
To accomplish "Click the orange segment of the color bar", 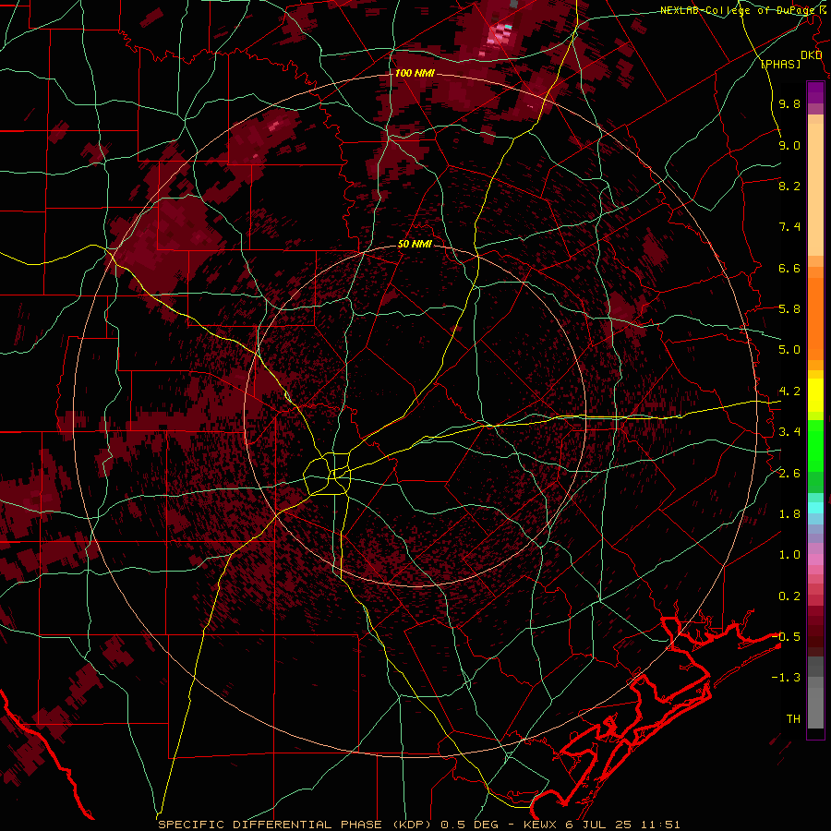I will tap(815, 318).
